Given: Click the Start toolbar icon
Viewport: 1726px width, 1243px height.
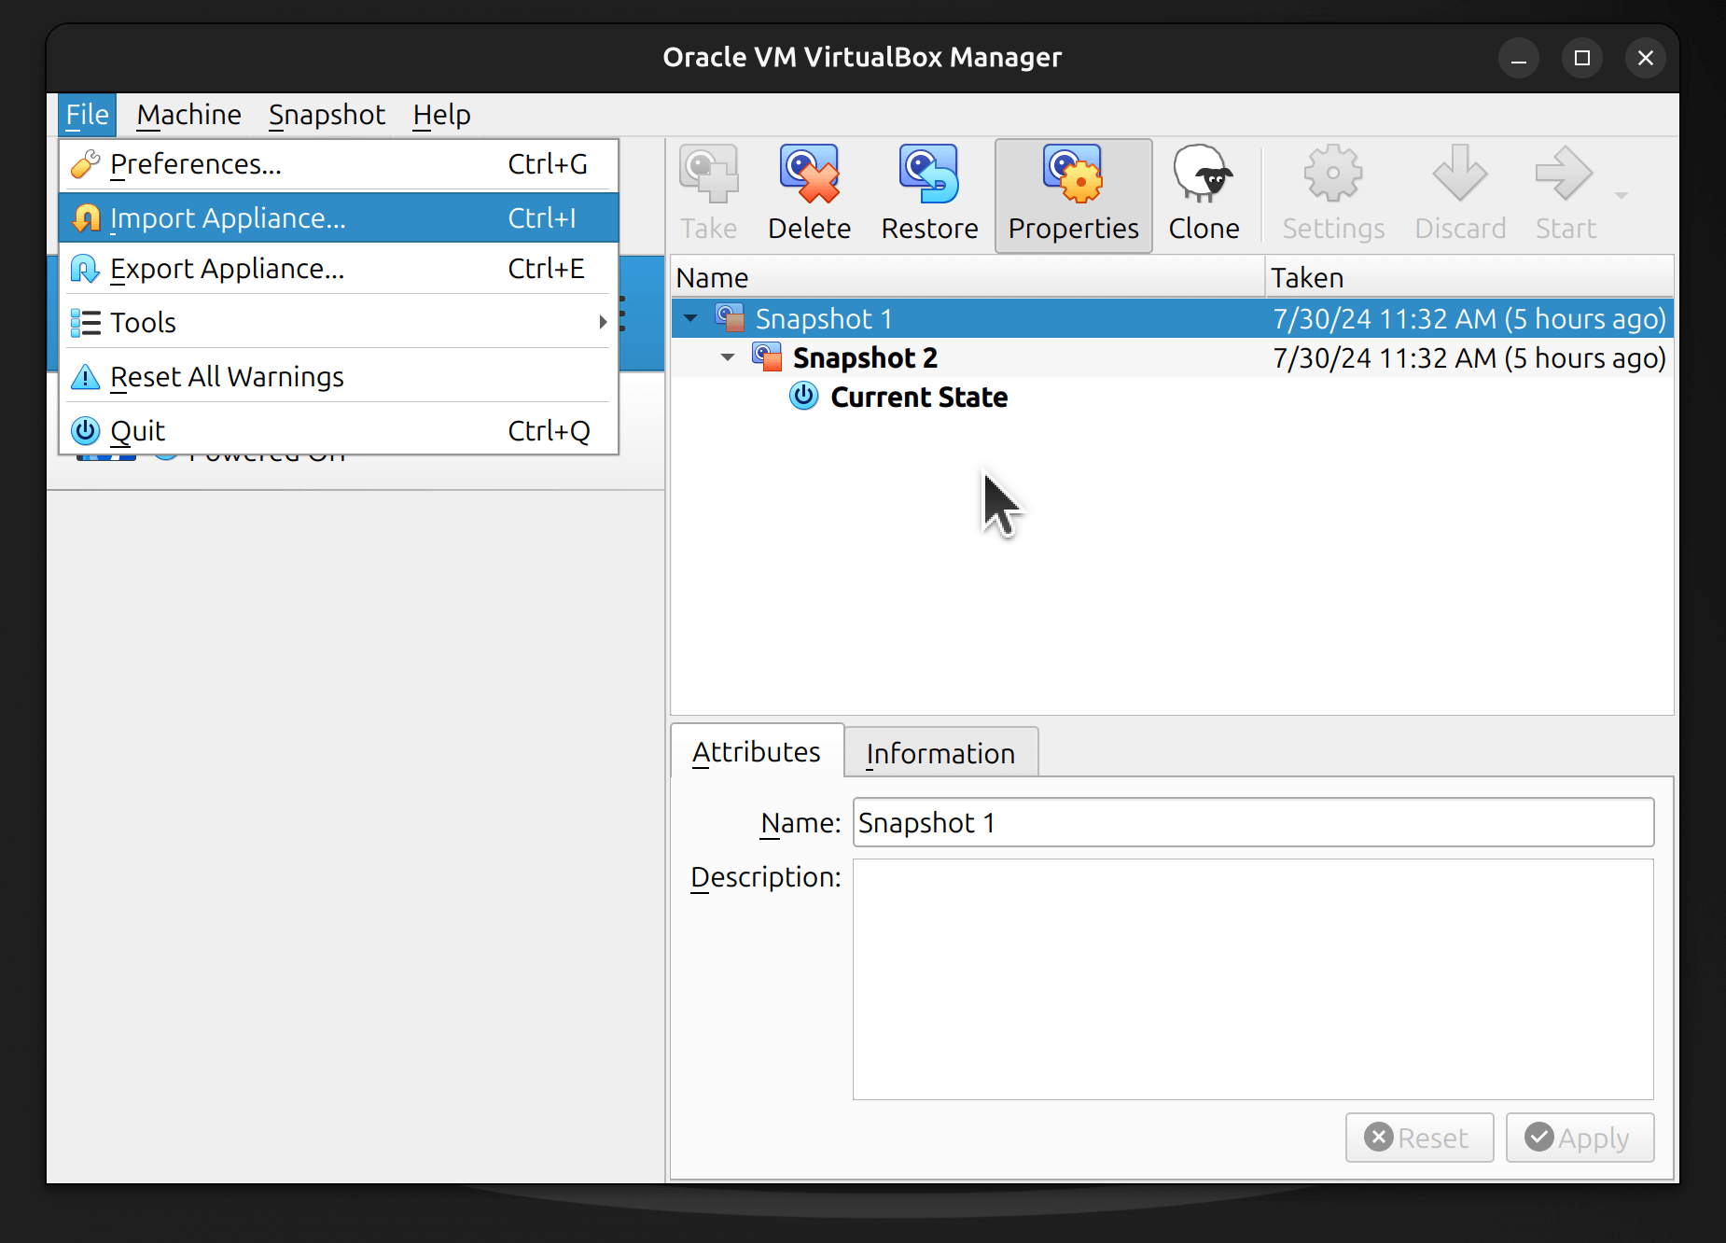Looking at the screenshot, I should [x=1564, y=191].
